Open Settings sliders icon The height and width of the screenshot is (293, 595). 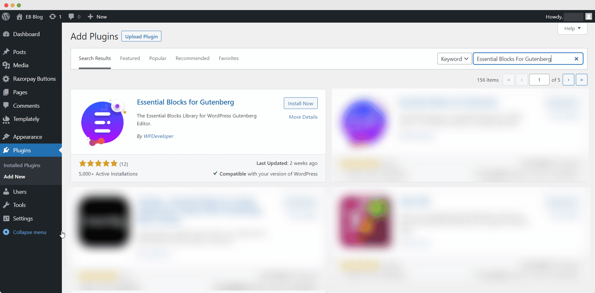tap(6, 218)
